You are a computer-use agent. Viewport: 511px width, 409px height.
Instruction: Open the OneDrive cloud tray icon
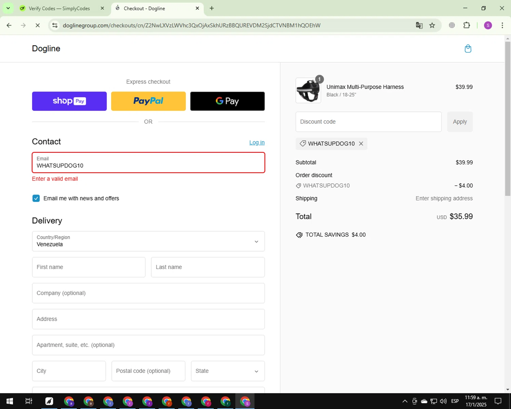(x=424, y=401)
